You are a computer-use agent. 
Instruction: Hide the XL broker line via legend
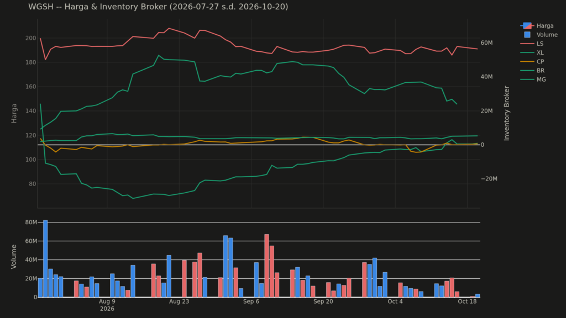532,52
